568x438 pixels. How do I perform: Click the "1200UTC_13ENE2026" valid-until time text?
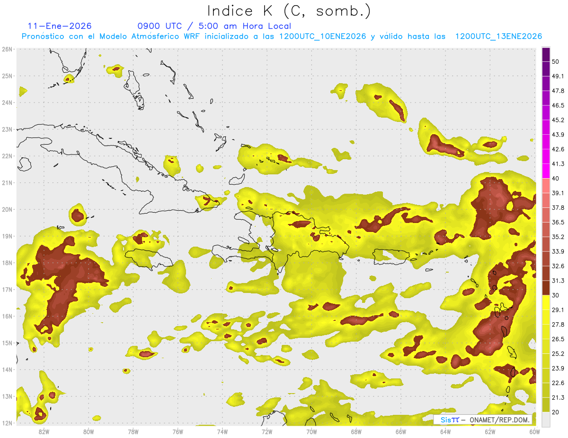coord(498,36)
